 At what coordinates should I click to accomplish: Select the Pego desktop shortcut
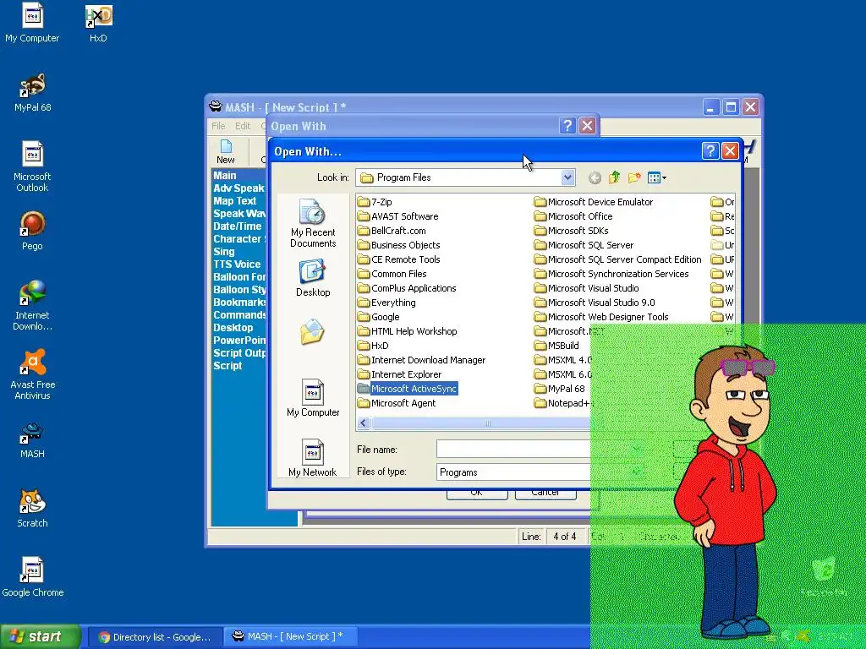coord(32,232)
